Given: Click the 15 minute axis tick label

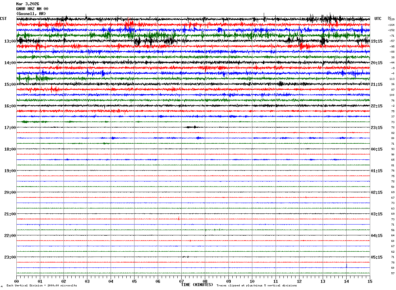Looking at the screenshot, I should click(370, 281).
